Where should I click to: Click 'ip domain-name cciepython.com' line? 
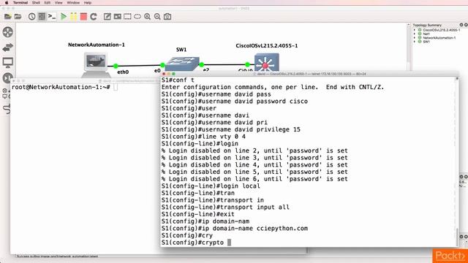[x=234, y=229]
